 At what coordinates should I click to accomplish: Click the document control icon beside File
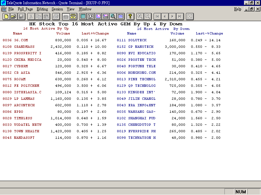click(x=4, y=9)
